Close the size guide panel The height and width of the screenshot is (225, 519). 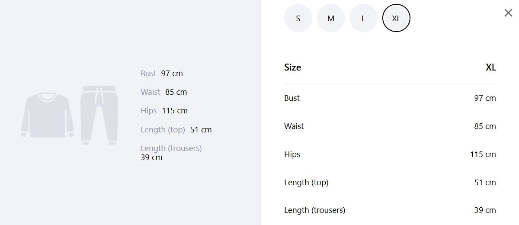(x=508, y=13)
